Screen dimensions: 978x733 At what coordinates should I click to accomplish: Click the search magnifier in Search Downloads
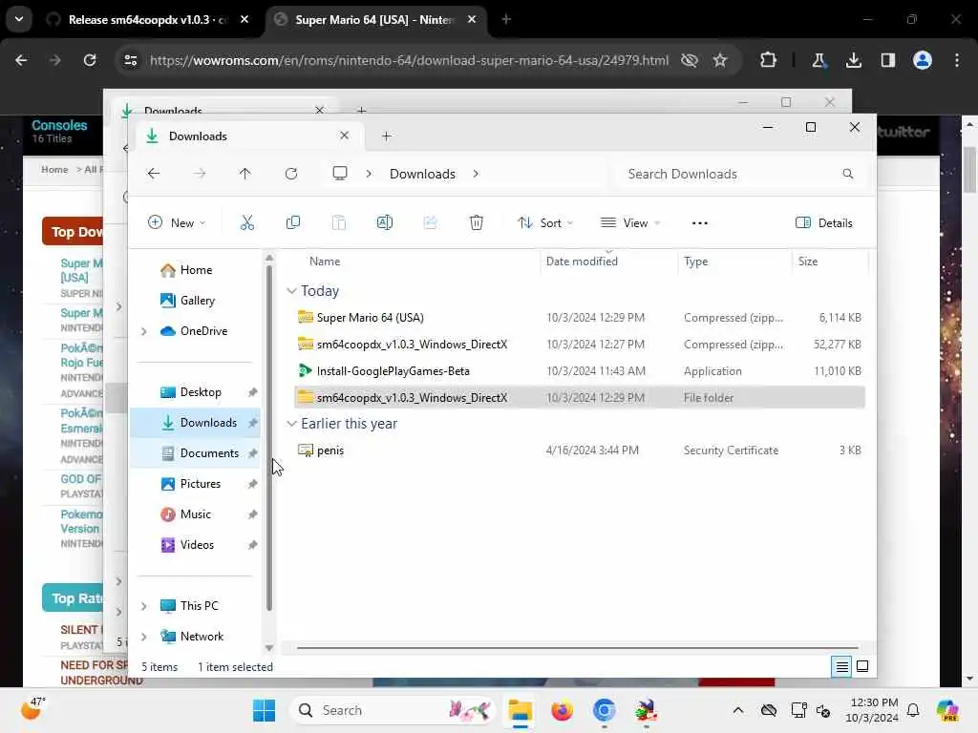848,174
